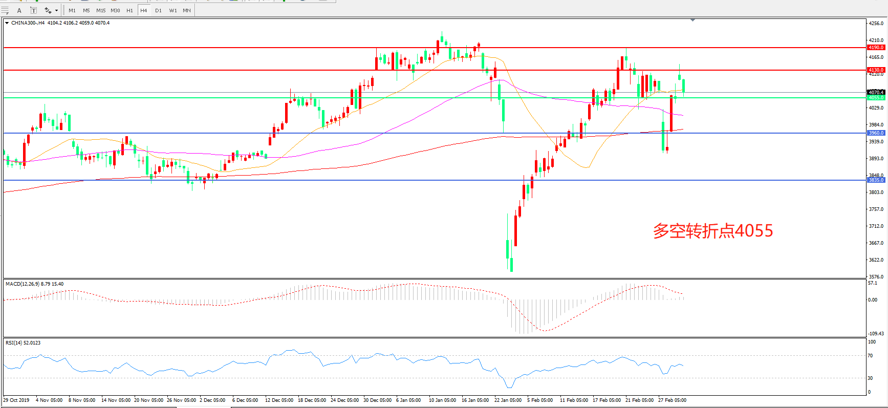Click the Fibonacci tool icon

pos(5,10)
